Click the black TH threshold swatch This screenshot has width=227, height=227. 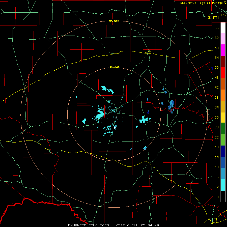[x=223, y=196]
